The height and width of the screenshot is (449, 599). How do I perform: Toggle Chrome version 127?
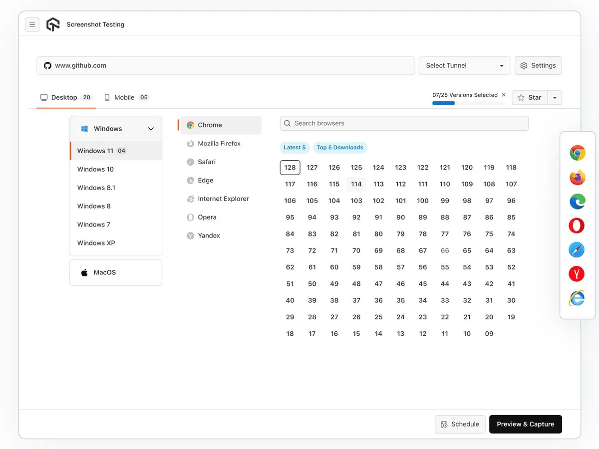click(x=312, y=168)
